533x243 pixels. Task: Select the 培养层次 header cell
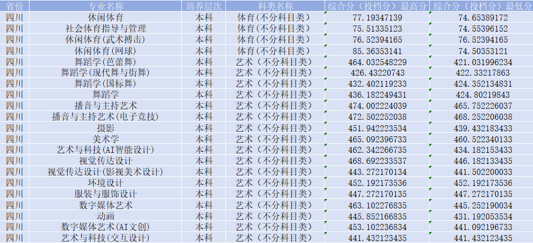203,6
